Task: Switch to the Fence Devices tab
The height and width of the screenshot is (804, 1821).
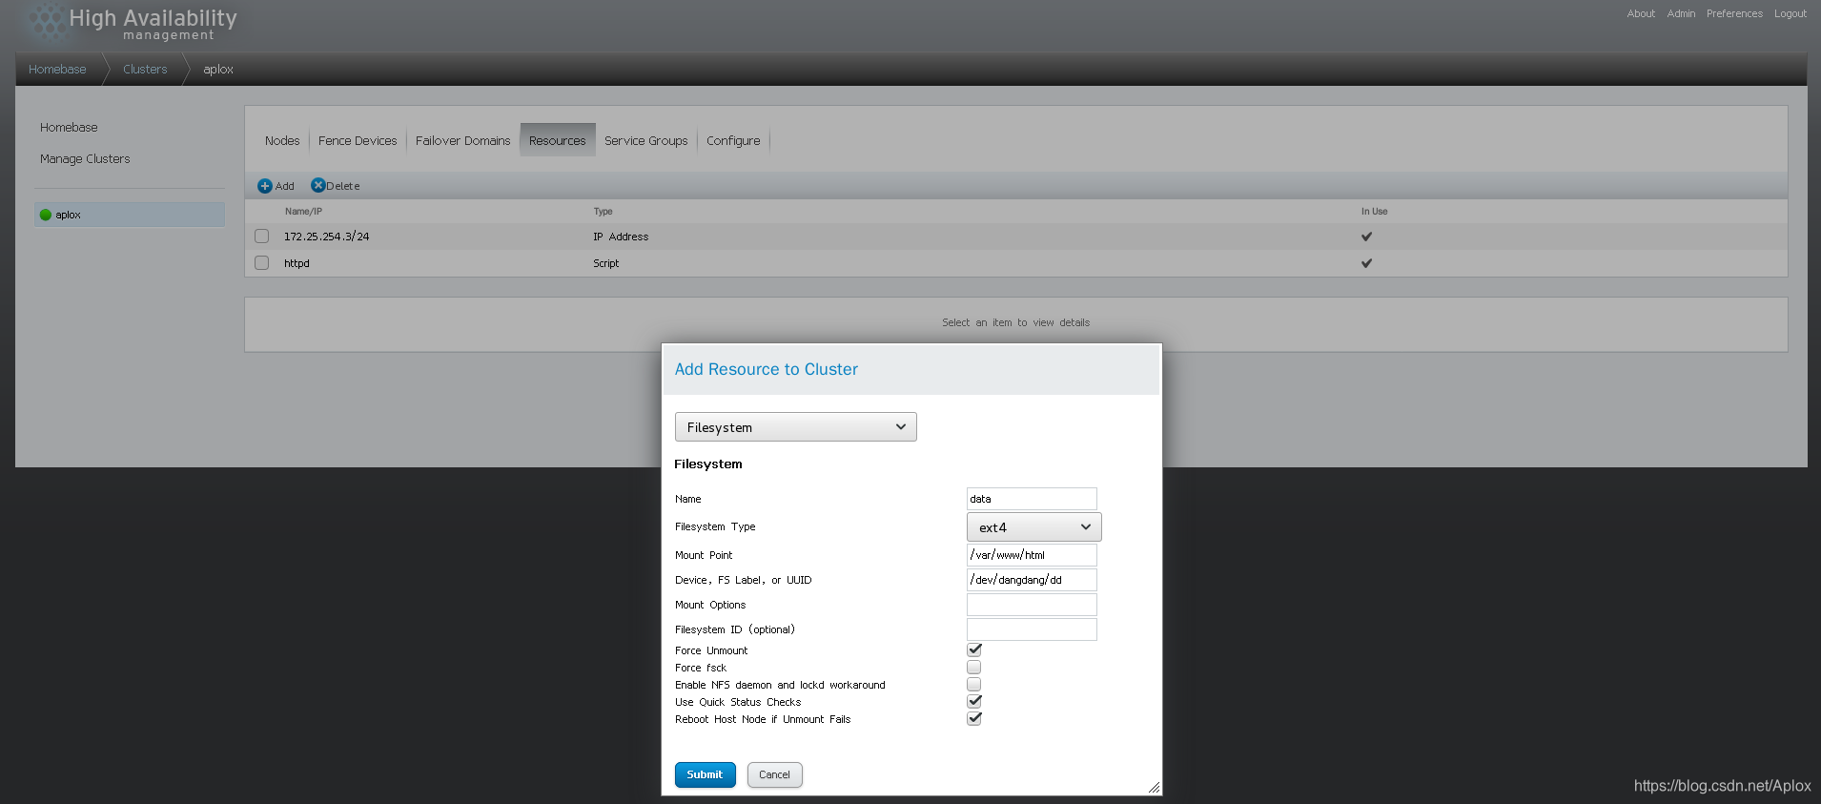Action: click(358, 140)
